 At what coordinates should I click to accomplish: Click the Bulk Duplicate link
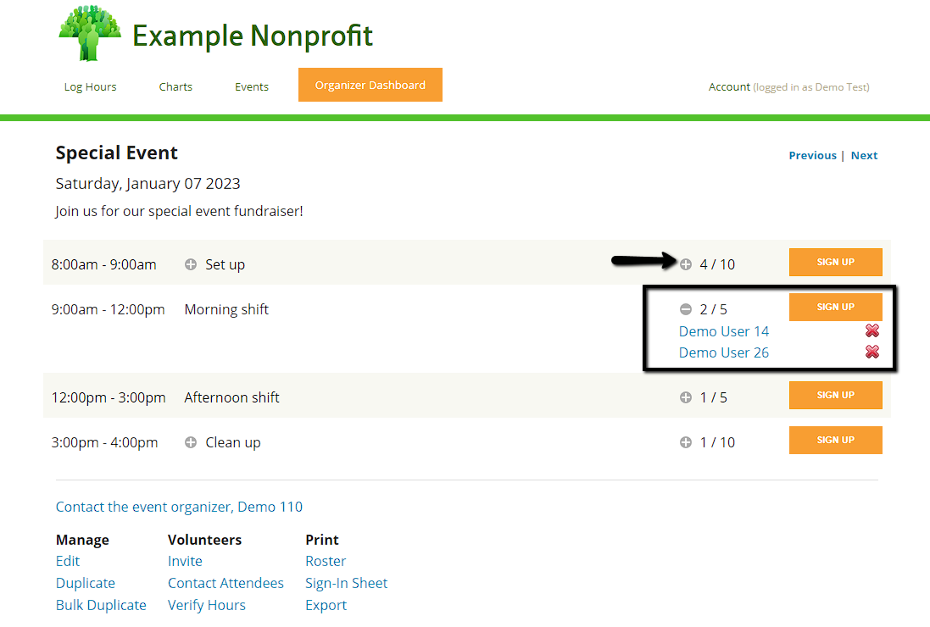click(x=101, y=605)
